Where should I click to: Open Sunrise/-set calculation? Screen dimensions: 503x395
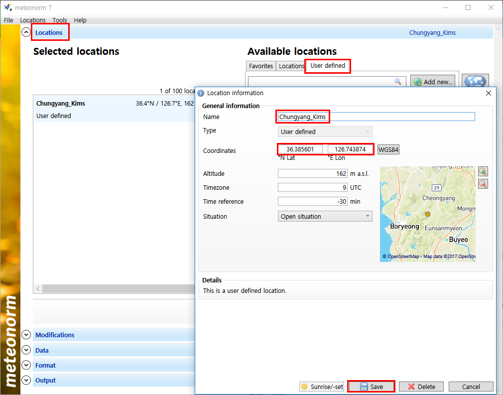coord(322,387)
